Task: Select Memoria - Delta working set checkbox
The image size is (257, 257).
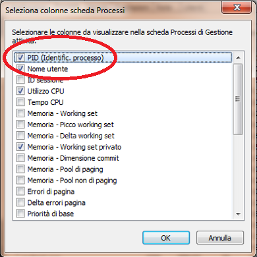Action: (x=20, y=136)
